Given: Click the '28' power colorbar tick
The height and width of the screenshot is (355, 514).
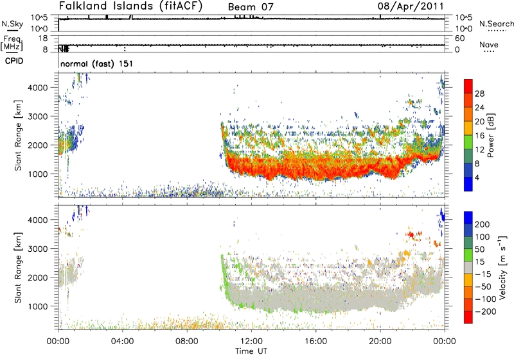Looking at the screenshot, I should point(479,94).
